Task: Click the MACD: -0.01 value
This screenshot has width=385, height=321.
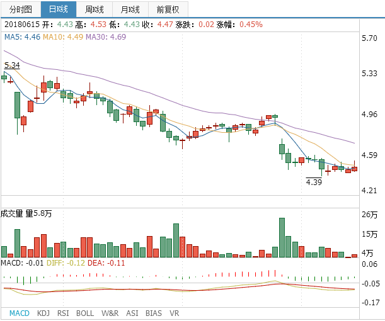Action: (22, 263)
